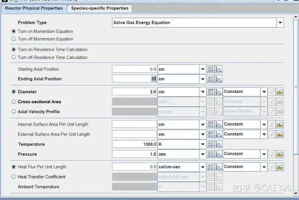Choose the Cross-sectional Area radio option
Image resolution: width=299 pixels, height=200 pixels.
coord(14,101)
